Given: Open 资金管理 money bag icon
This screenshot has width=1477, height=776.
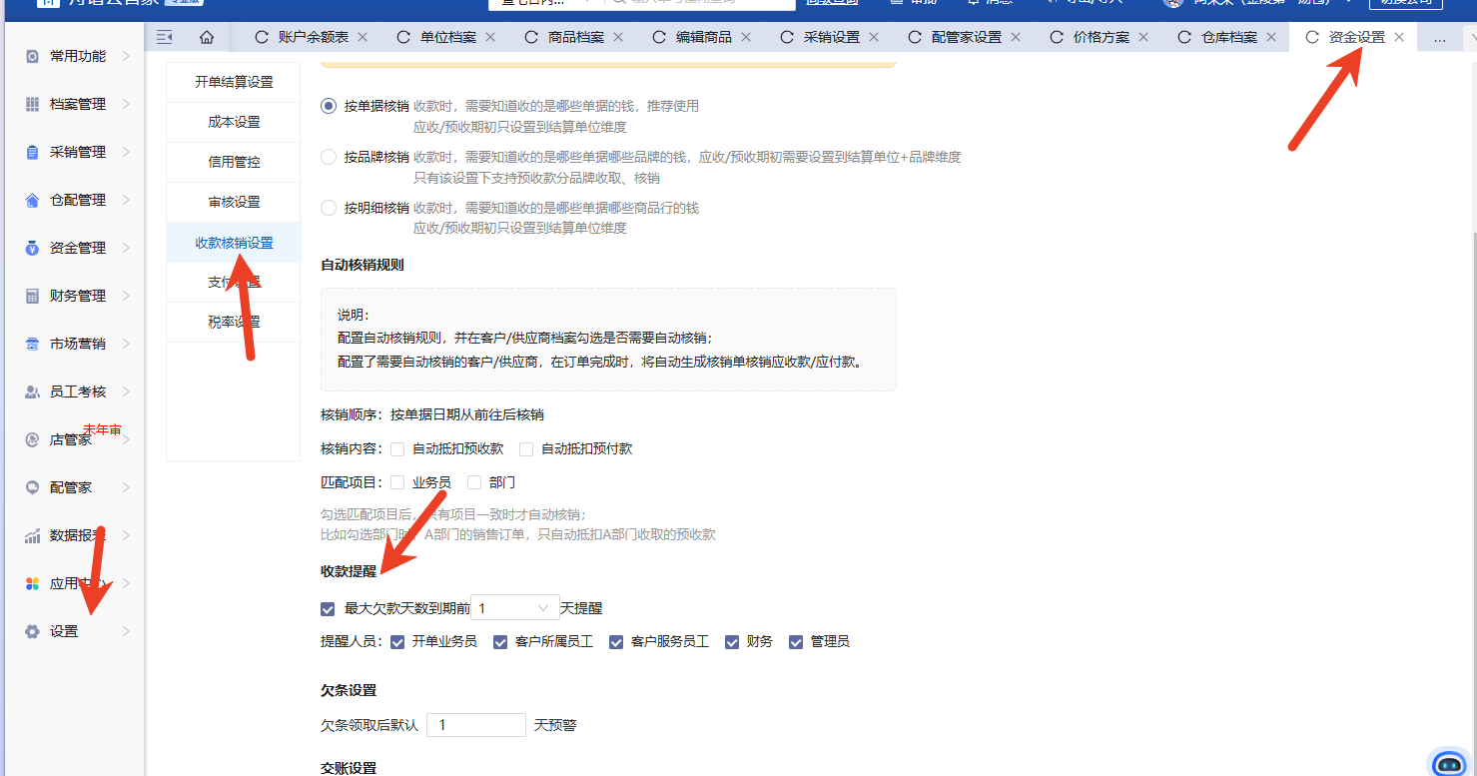Looking at the screenshot, I should coord(32,248).
